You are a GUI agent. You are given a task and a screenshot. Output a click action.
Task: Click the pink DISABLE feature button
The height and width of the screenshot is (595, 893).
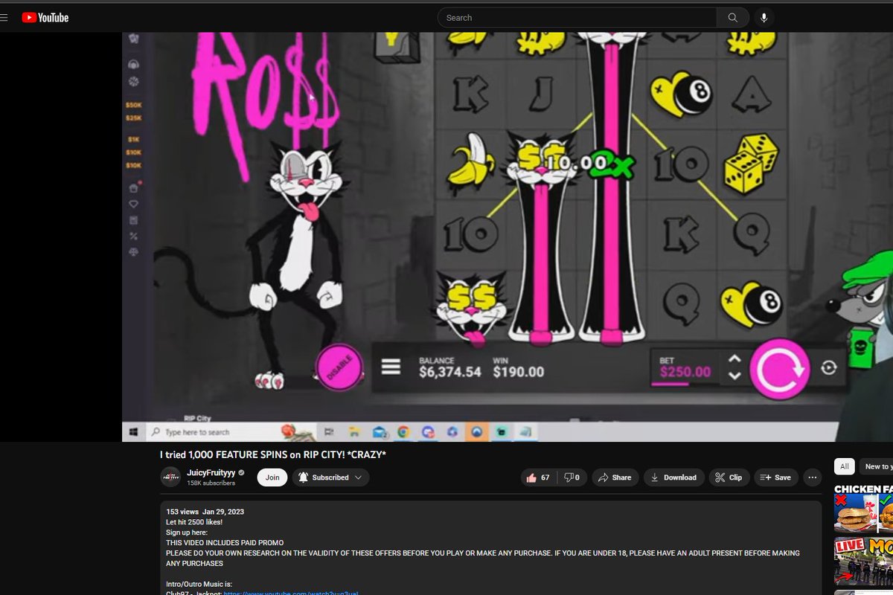click(339, 367)
